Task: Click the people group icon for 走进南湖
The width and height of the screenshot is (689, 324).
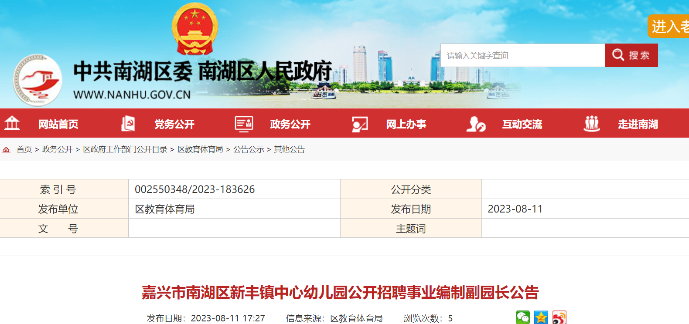Action: (592, 124)
